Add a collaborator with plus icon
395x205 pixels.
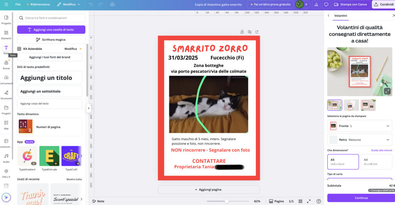point(306,4)
